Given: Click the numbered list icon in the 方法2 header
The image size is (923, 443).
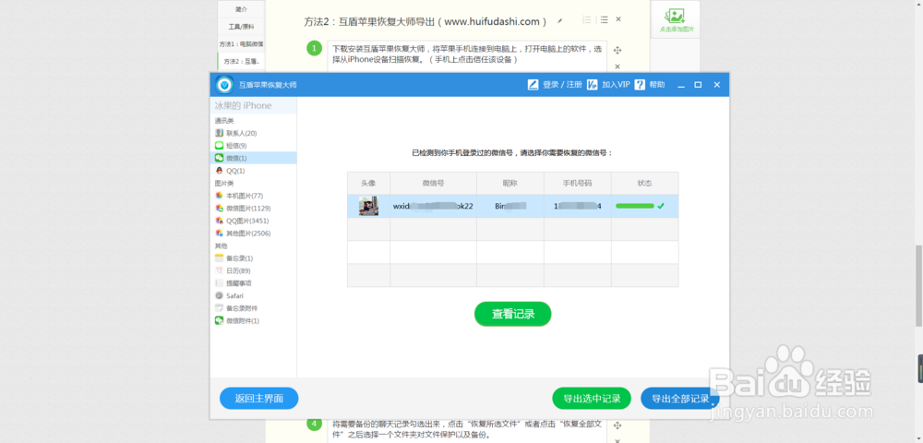Looking at the screenshot, I should coord(586,19).
